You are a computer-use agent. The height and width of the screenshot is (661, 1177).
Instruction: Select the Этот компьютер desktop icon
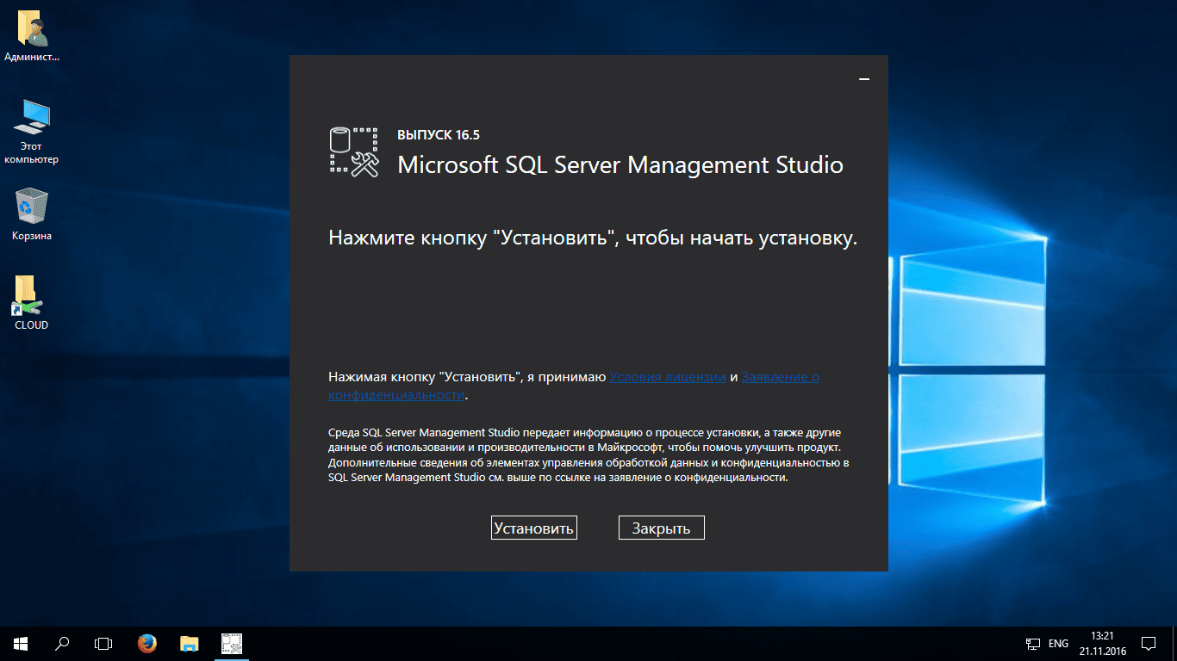point(32,132)
